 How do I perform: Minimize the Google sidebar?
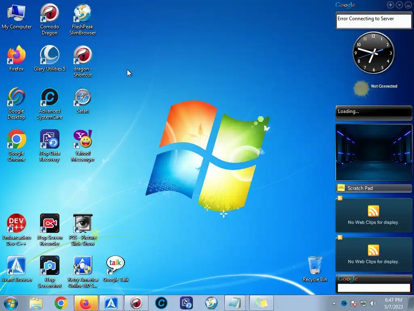(408, 5)
